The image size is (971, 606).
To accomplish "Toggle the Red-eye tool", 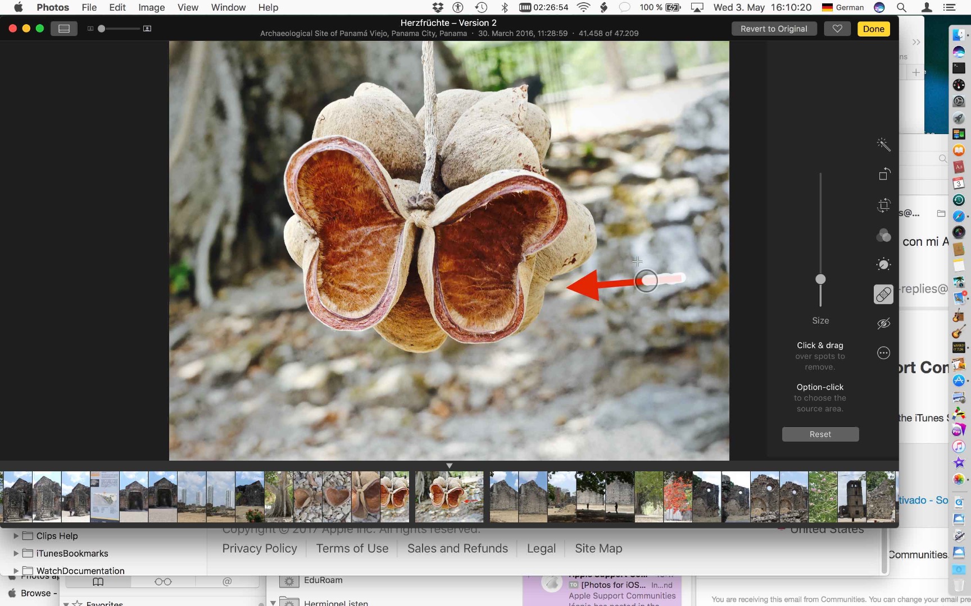I will [x=883, y=324].
